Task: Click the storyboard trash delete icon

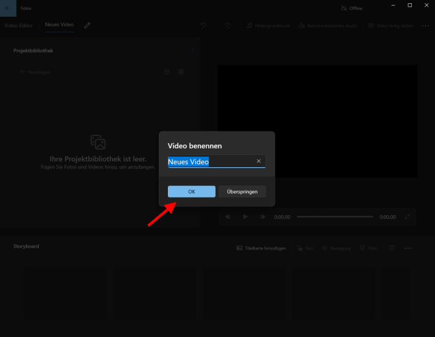Action: click(392, 248)
